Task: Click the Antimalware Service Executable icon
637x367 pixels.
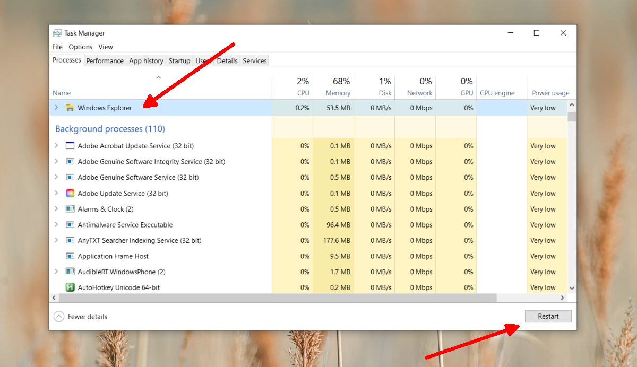Action: 70,225
